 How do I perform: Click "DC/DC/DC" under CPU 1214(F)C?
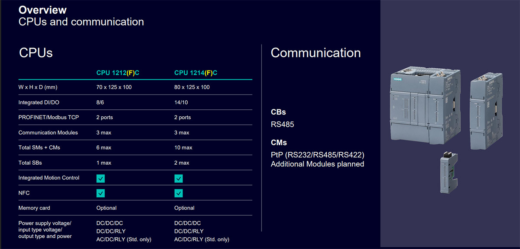[x=188, y=223]
